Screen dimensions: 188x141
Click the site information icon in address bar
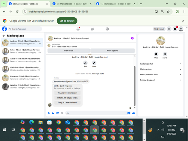25,12
